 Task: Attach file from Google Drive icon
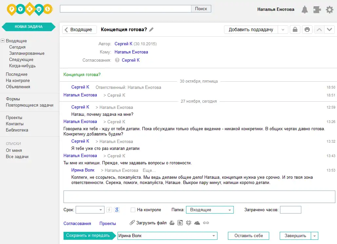click(172, 223)
